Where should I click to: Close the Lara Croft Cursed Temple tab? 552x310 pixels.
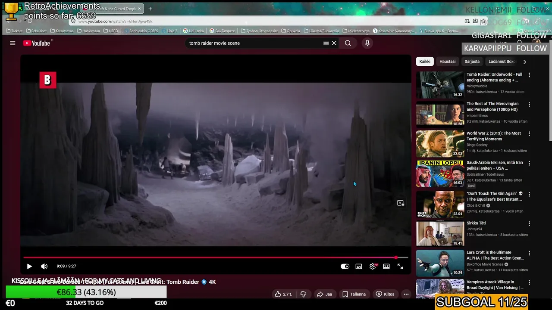139,9
